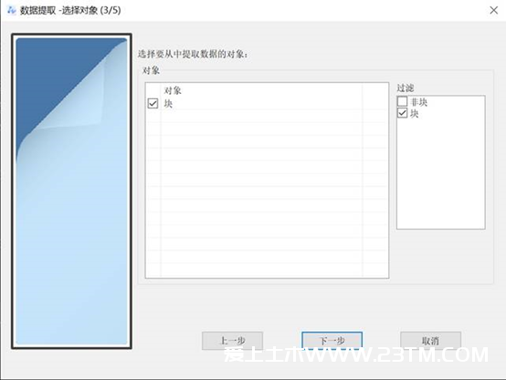Click the blank checkbox column header in the list

click(x=153, y=90)
